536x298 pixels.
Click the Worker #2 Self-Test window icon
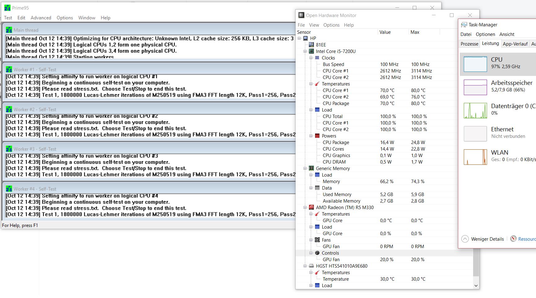(9, 109)
